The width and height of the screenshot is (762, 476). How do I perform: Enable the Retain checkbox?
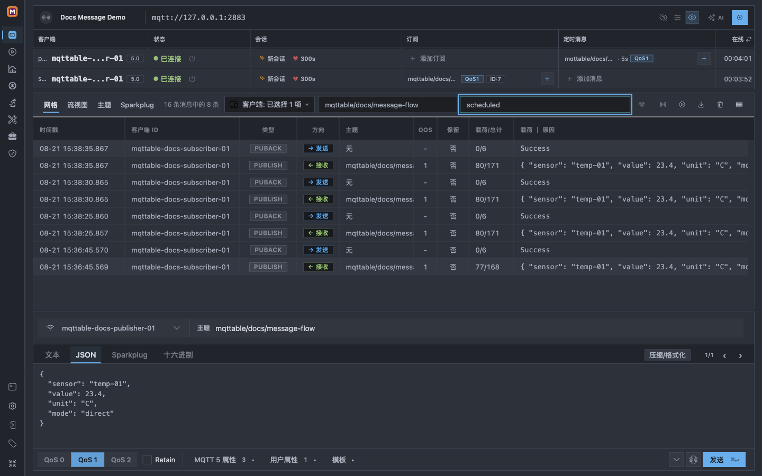click(147, 460)
